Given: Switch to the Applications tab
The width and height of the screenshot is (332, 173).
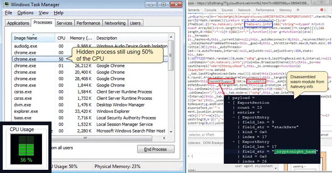Looking at the screenshot, I should click(18, 23).
